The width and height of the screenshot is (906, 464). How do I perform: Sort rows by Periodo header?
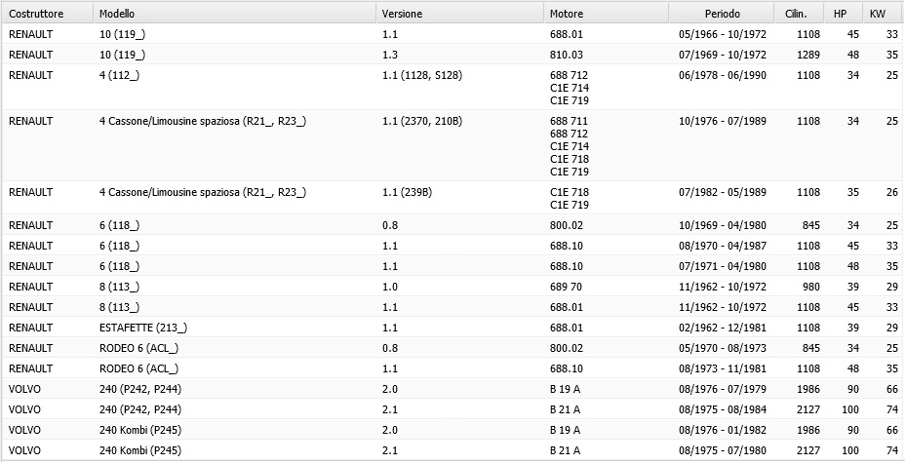[722, 14]
